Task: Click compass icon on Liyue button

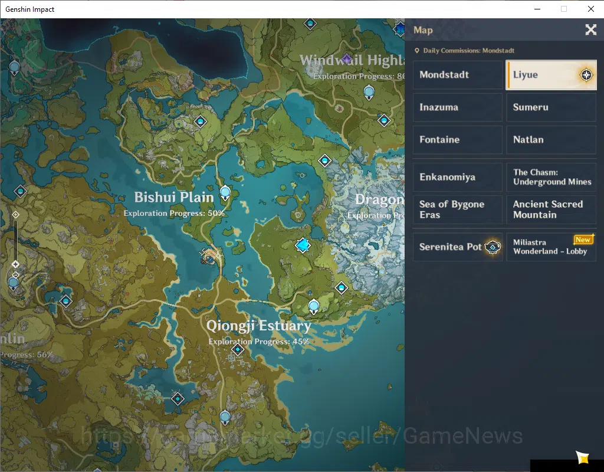Action: [586, 75]
